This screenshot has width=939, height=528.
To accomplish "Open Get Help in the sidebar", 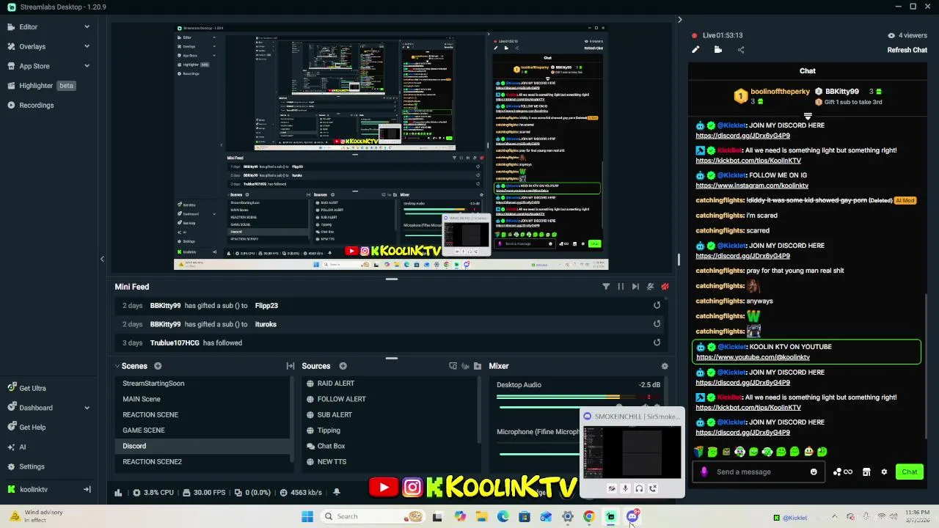I will click(32, 428).
